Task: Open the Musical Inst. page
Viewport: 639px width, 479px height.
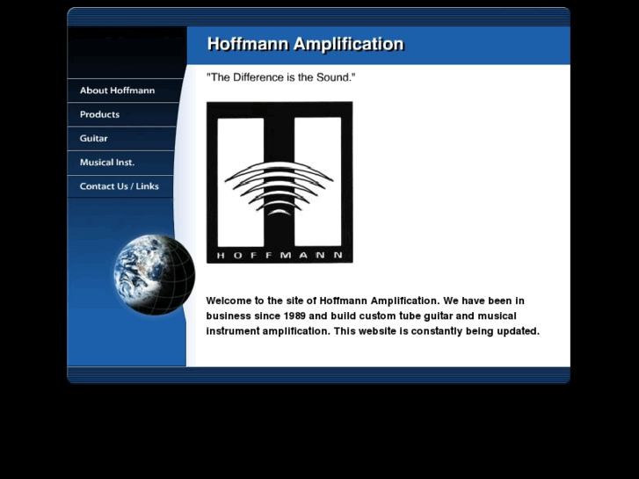Action: (x=120, y=163)
